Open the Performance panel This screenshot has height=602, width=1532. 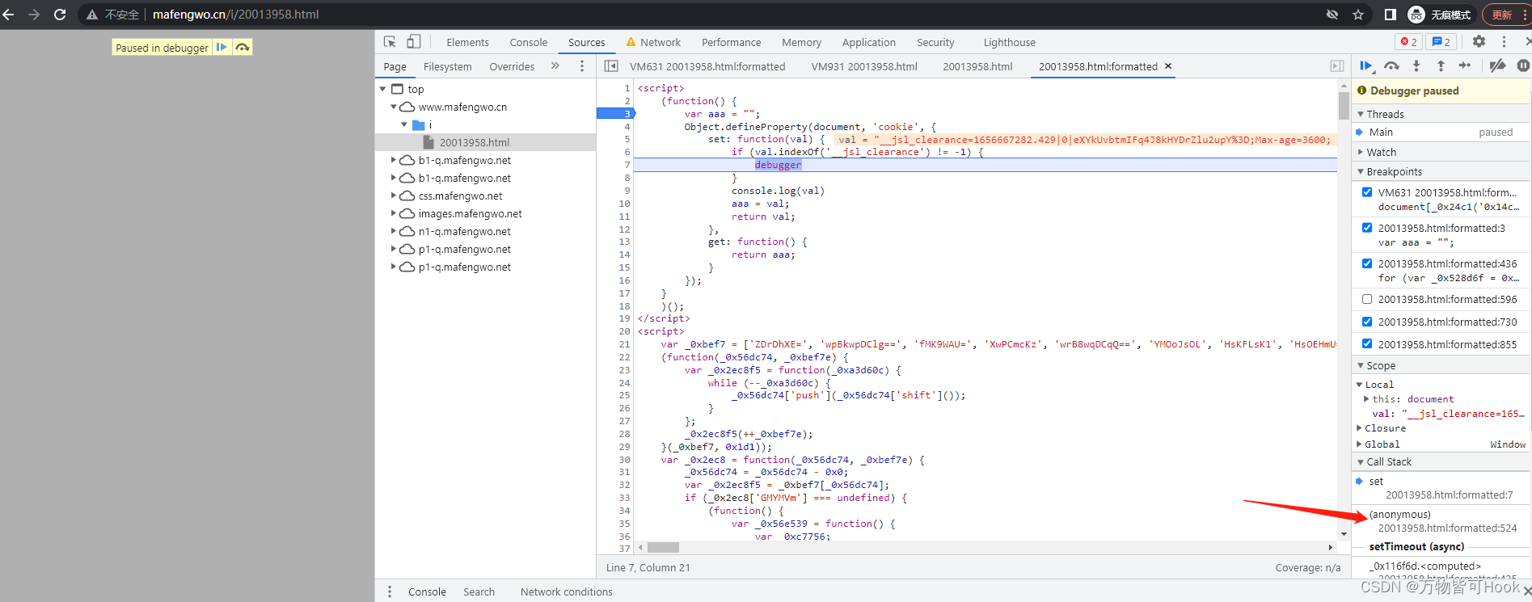(731, 42)
